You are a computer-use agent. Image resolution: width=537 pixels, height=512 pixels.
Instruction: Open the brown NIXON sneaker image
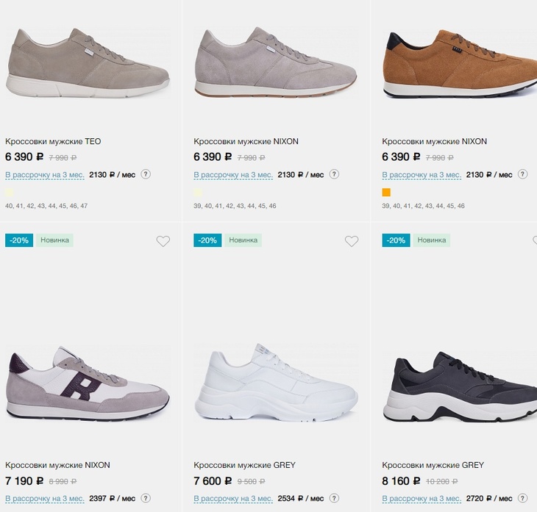(x=459, y=64)
